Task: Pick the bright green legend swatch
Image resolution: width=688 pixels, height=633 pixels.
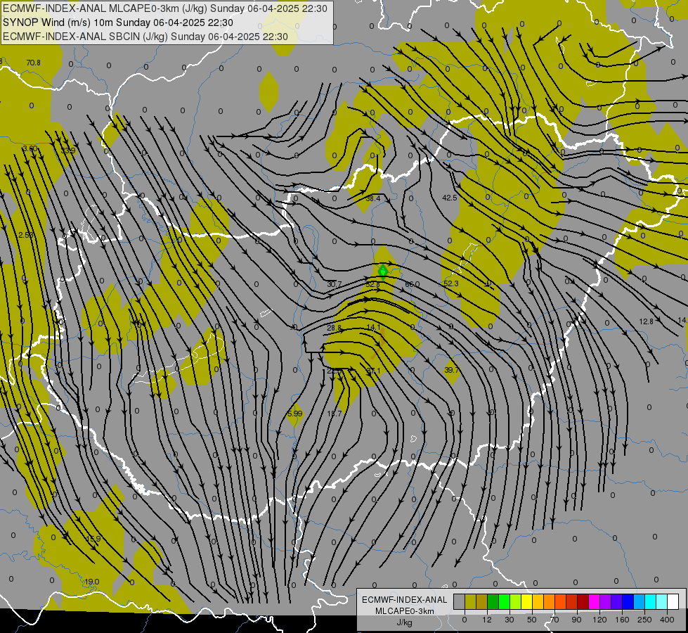Action: pos(504,601)
